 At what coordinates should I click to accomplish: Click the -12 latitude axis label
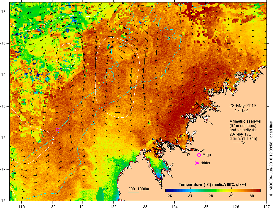click(3, 12)
